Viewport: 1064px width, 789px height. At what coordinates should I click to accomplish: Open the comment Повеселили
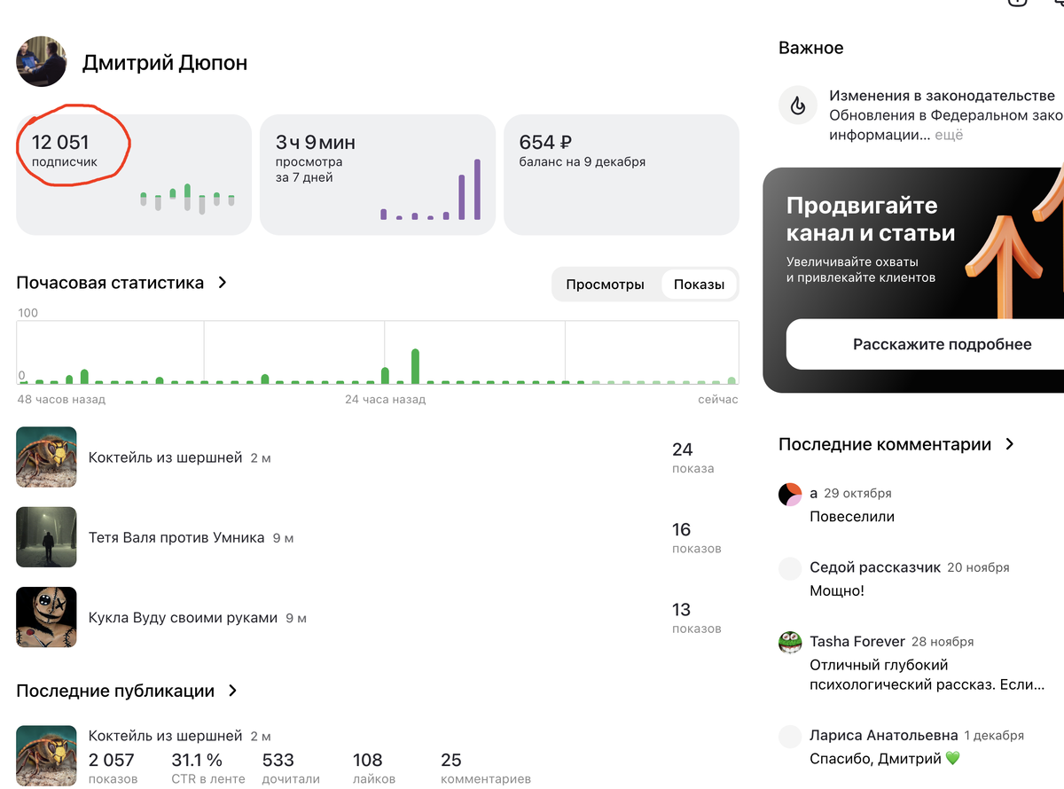[852, 516]
